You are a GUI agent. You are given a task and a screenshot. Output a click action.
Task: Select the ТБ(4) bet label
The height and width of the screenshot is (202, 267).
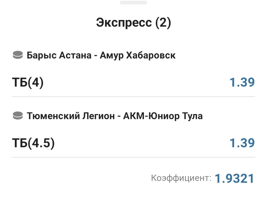coord(28,83)
